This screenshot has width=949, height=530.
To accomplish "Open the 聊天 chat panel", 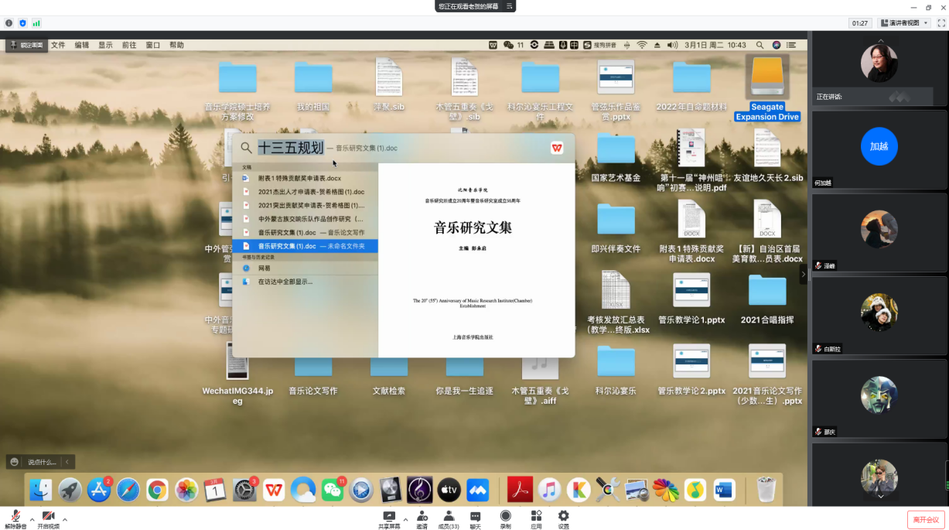I will 476,517.
